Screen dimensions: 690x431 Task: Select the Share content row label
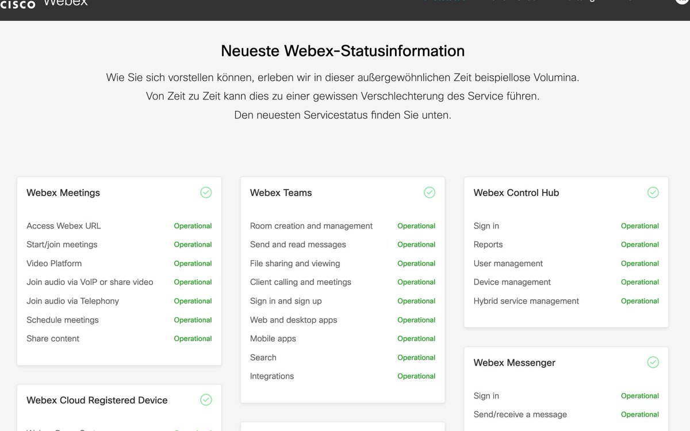click(53, 338)
